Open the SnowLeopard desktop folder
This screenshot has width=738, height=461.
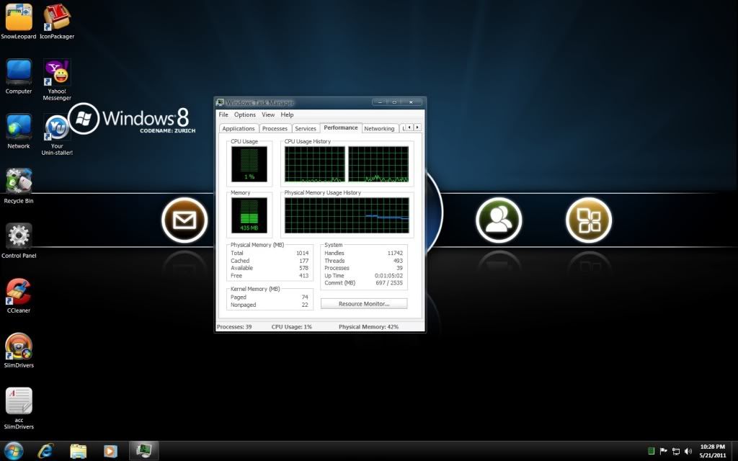click(x=18, y=21)
